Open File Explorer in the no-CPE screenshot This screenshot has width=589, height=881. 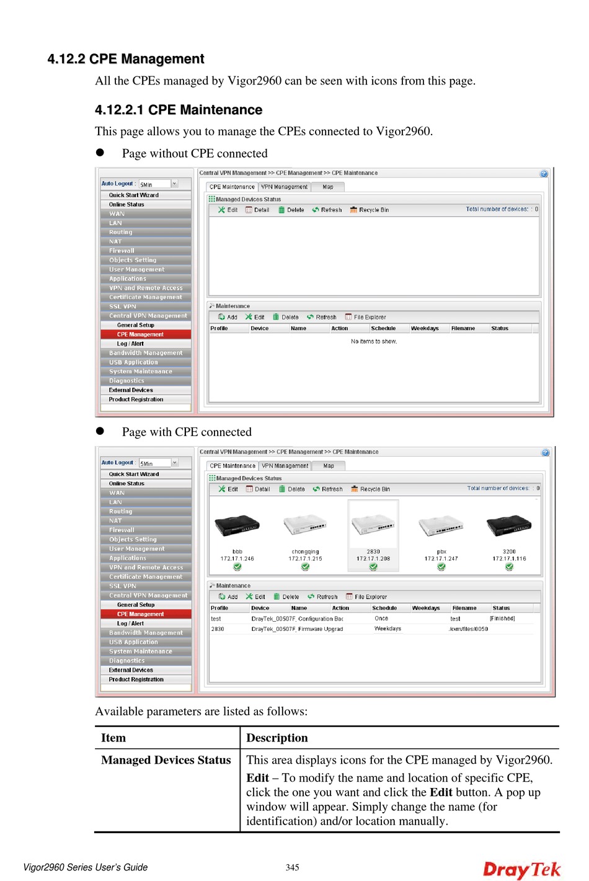pos(366,317)
